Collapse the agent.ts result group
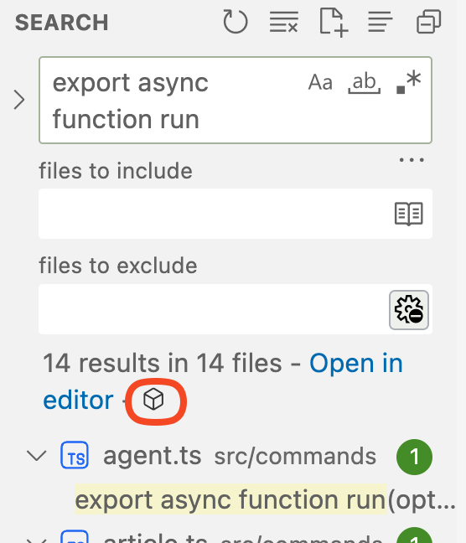This screenshot has width=466, height=543. (x=36, y=456)
